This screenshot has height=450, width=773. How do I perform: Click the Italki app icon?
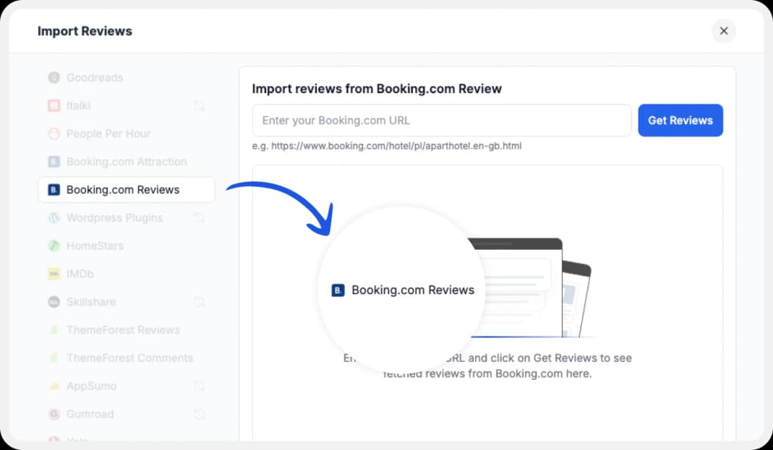(54, 105)
